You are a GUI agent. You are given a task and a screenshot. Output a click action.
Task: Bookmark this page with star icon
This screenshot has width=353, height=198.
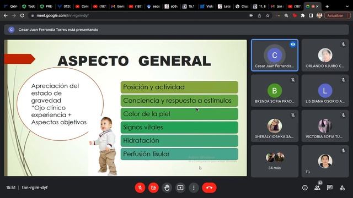click(x=268, y=15)
